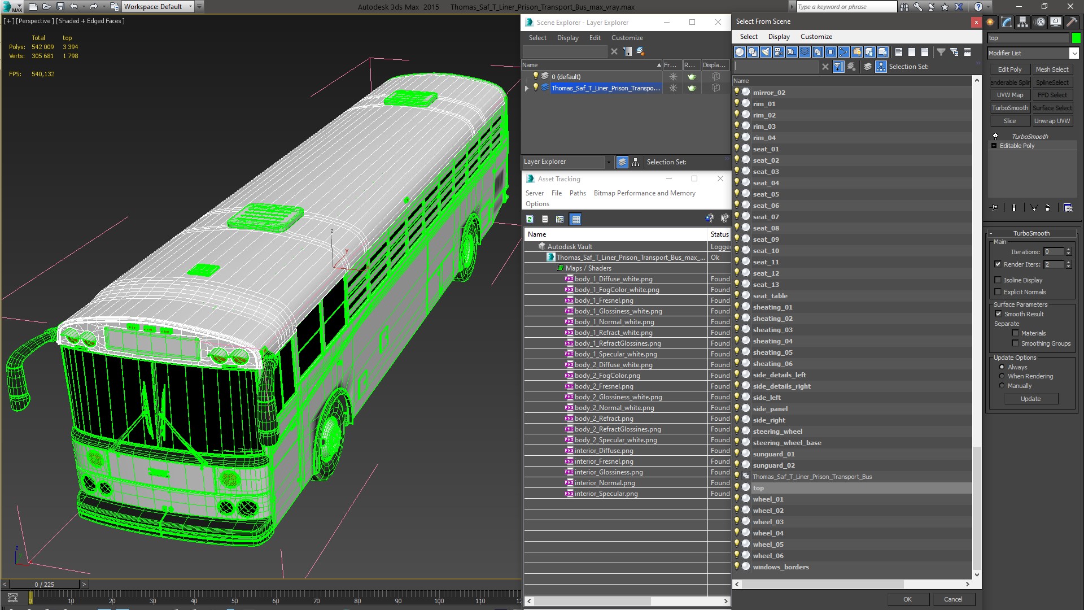Screen dimensions: 1084x610
Task: Click the Select None icon in Select From Scene
Action: (912, 52)
